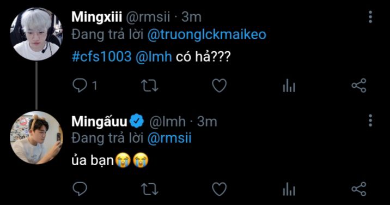Open the @rmsii reply mention link

(169, 138)
